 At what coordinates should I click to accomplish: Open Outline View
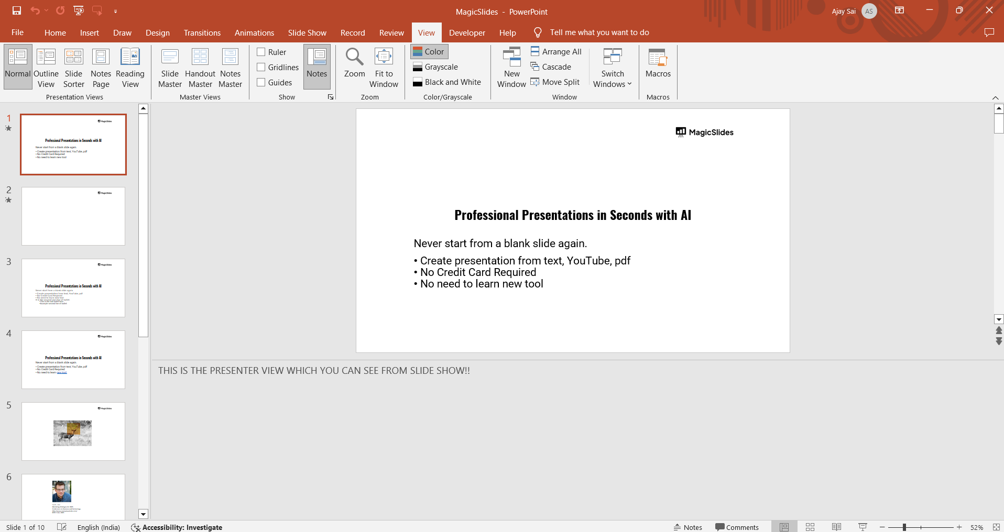(46, 66)
